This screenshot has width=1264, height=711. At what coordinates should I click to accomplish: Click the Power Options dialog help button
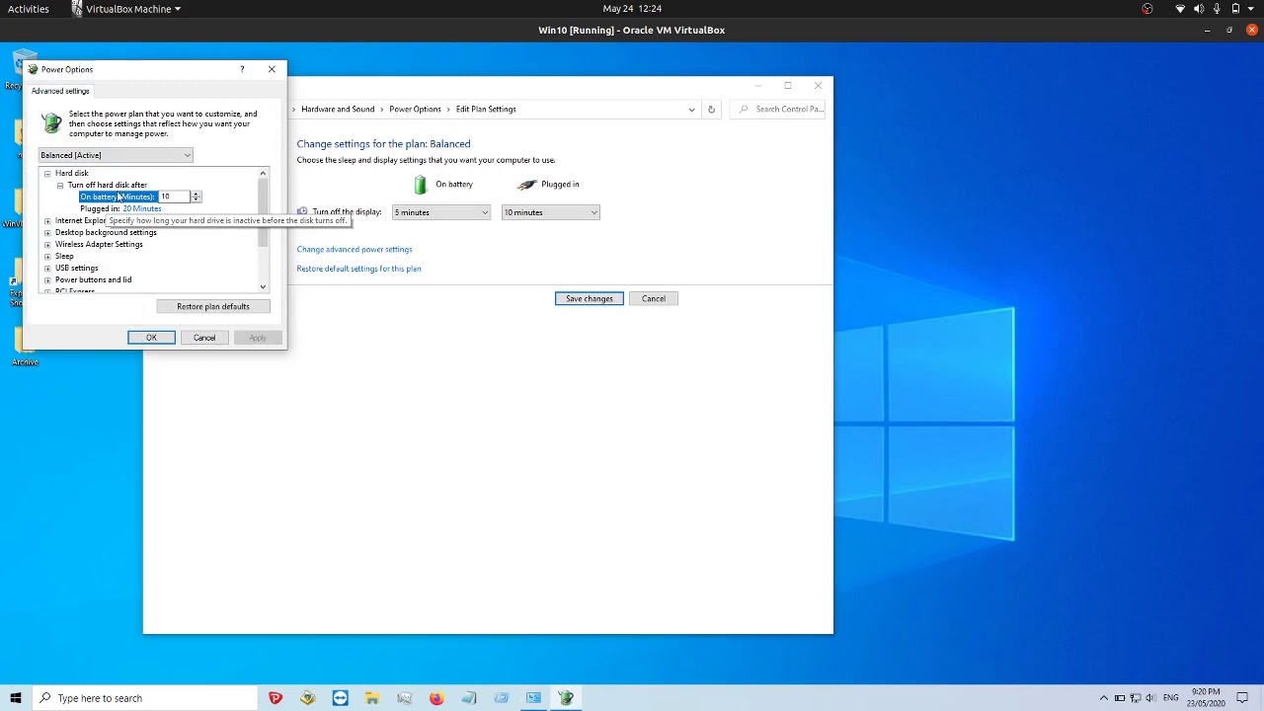click(242, 69)
